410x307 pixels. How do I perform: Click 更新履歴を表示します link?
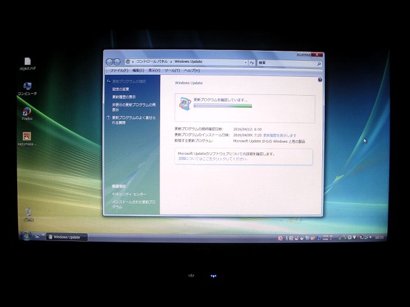[x=280, y=135]
